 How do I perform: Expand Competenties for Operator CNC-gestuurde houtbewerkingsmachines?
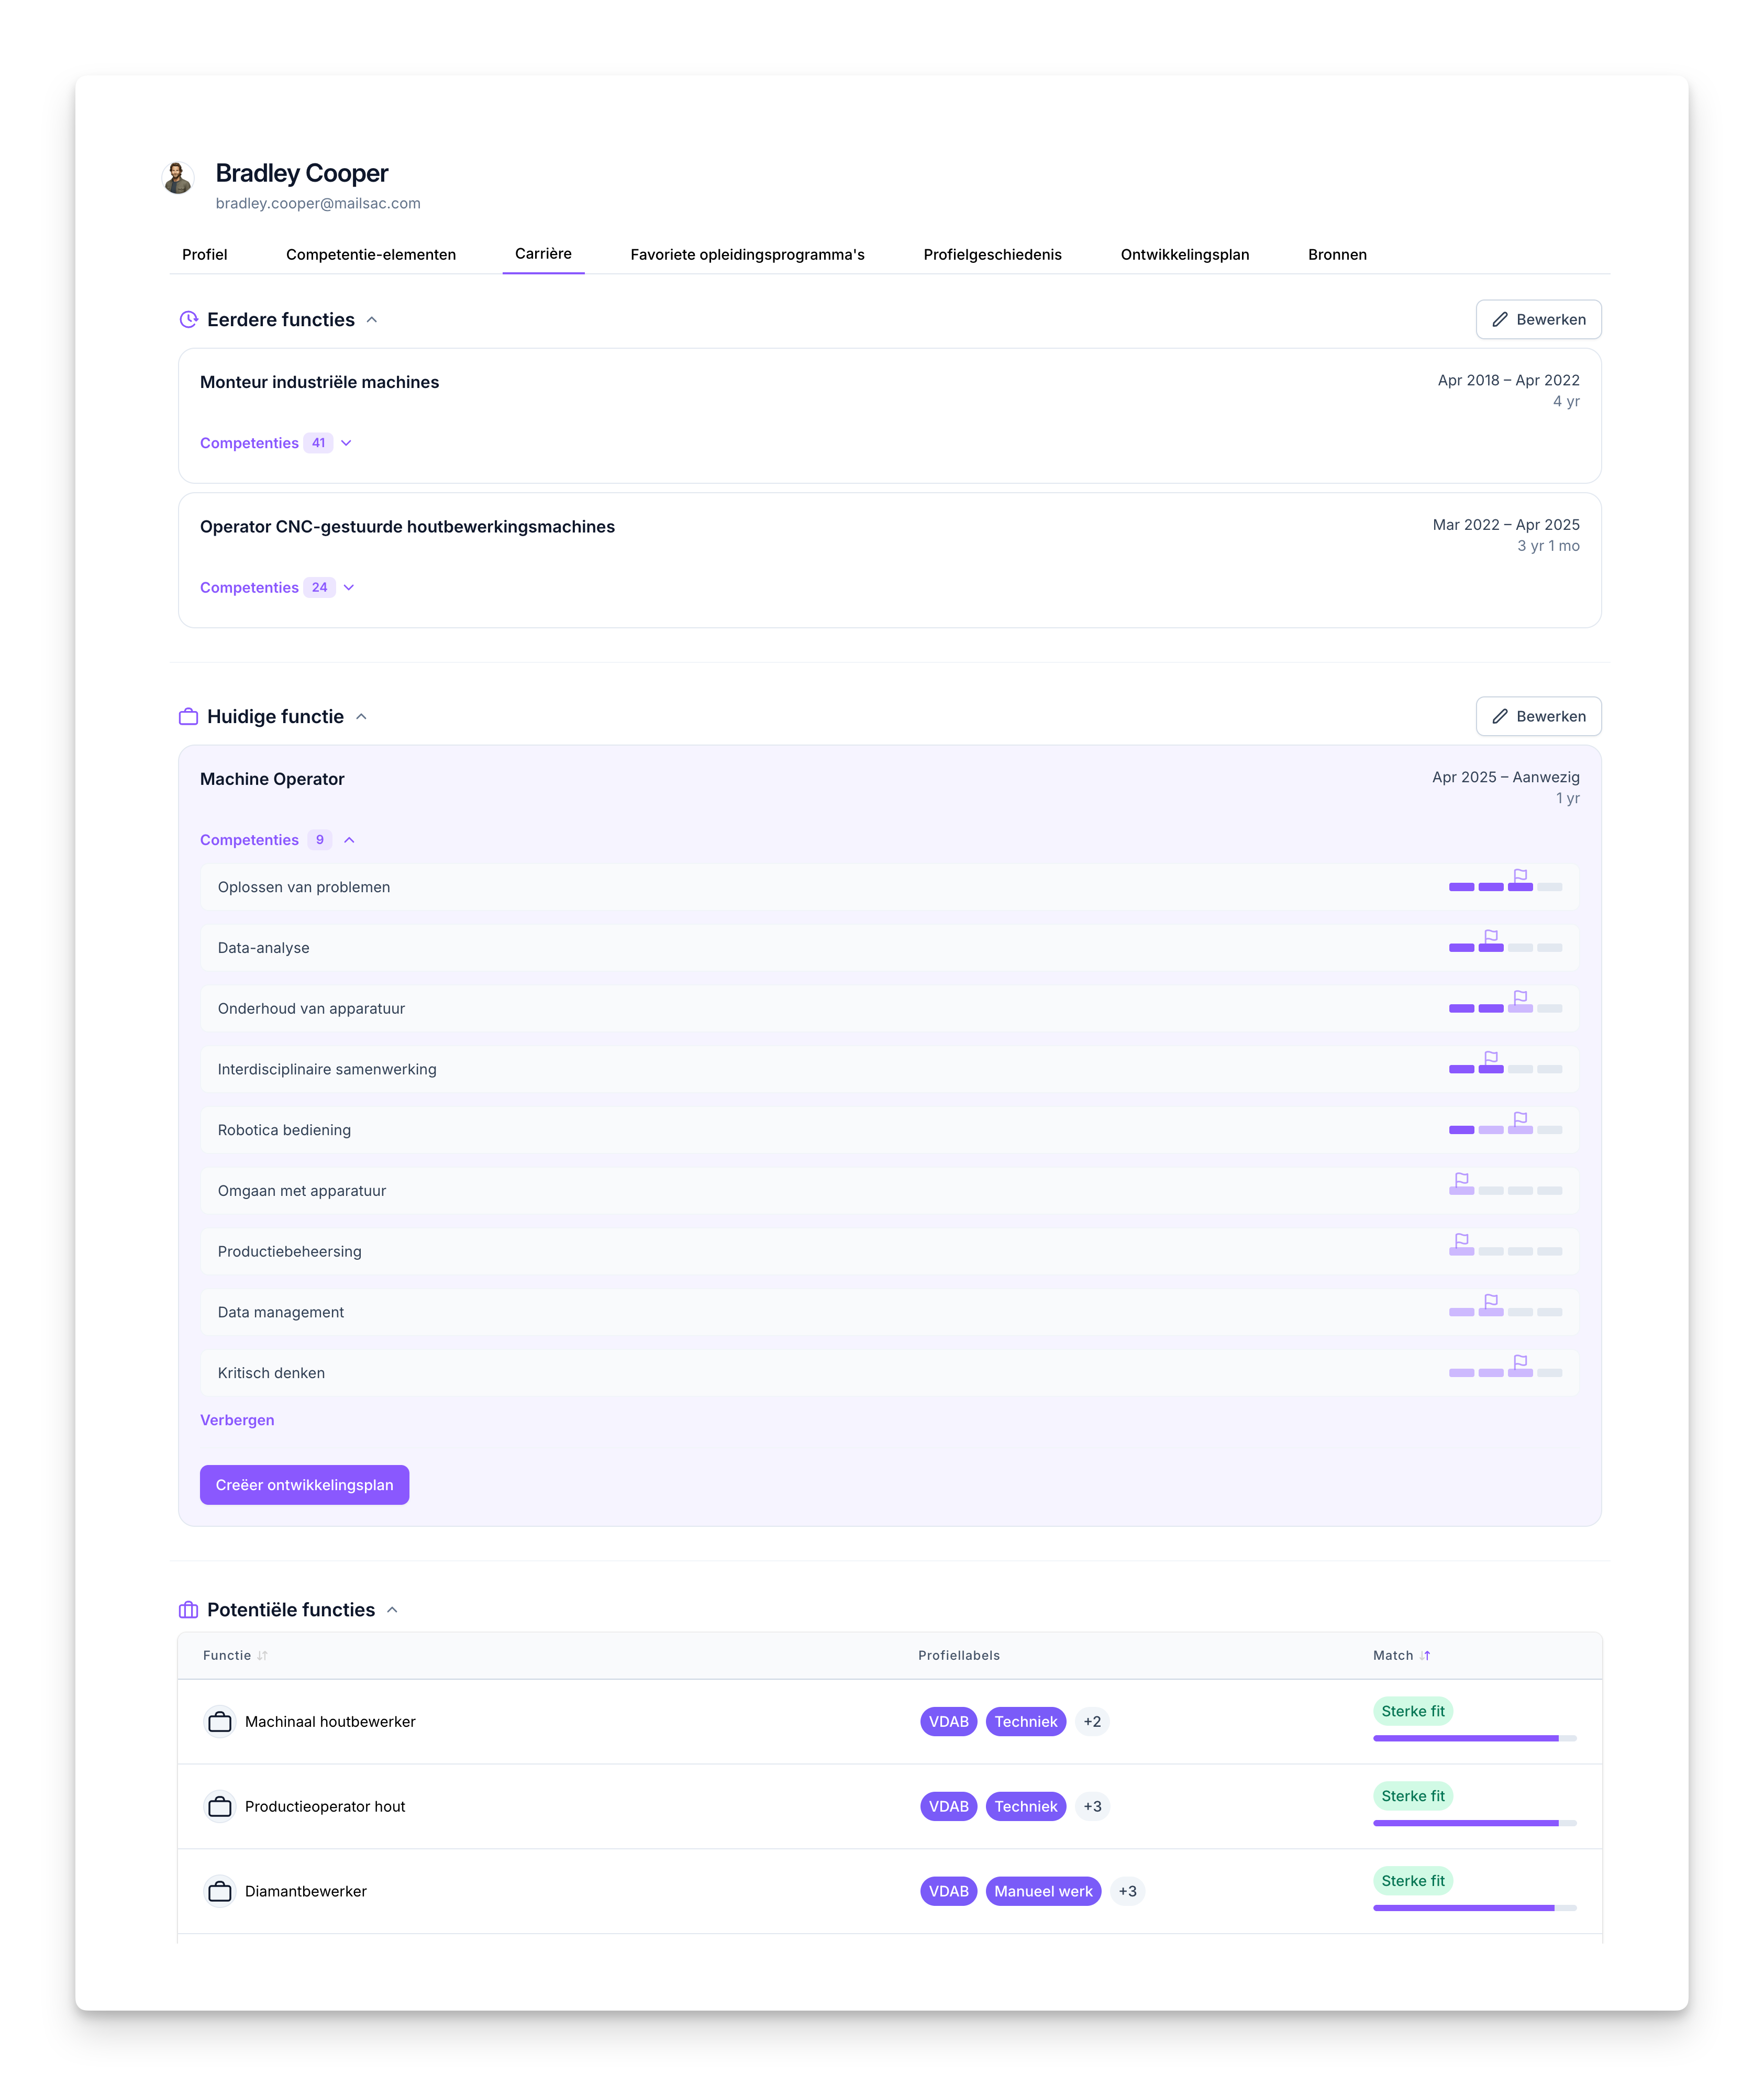click(x=347, y=587)
